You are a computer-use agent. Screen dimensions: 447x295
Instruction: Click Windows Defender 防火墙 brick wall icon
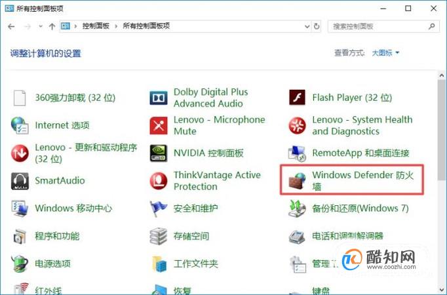(297, 181)
